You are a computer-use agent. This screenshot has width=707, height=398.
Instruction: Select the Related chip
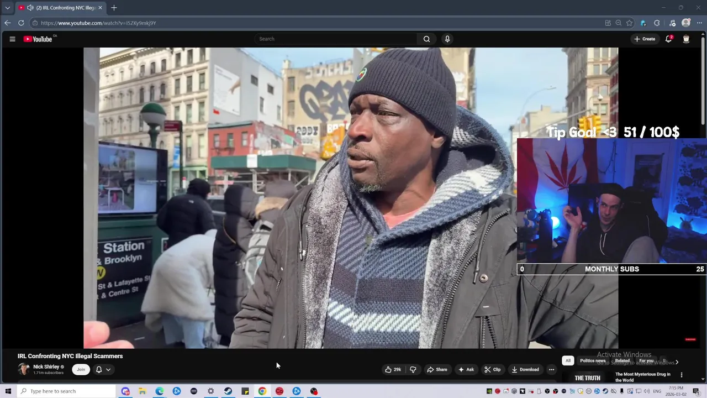[x=622, y=360]
